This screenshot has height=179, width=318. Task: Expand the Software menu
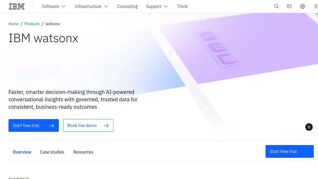point(54,6)
